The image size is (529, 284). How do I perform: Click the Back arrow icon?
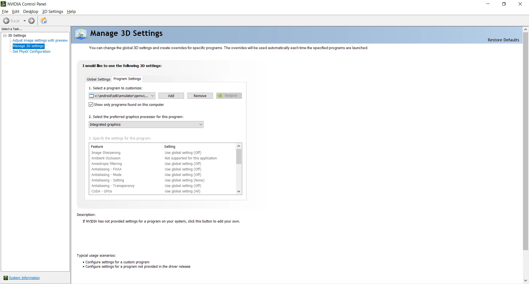6,21
